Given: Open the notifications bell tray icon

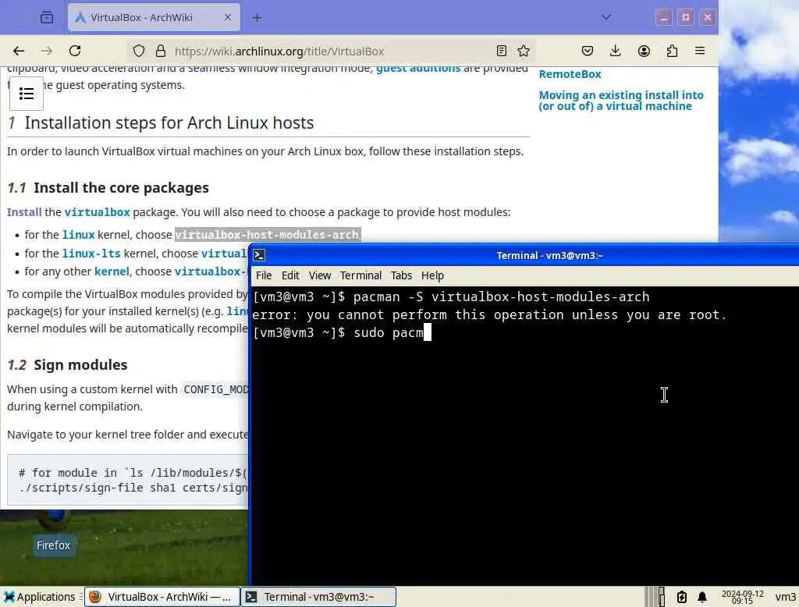Looking at the screenshot, I should click(702, 597).
